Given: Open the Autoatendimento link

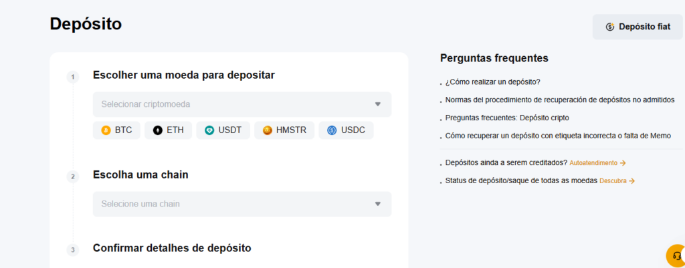Looking at the screenshot, I should tap(597, 162).
